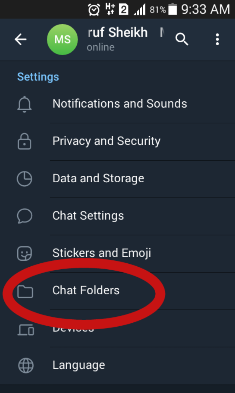Image resolution: width=235 pixels, height=393 pixels.
Task: Choose the Language setting label
Action: tap(79, 365)
